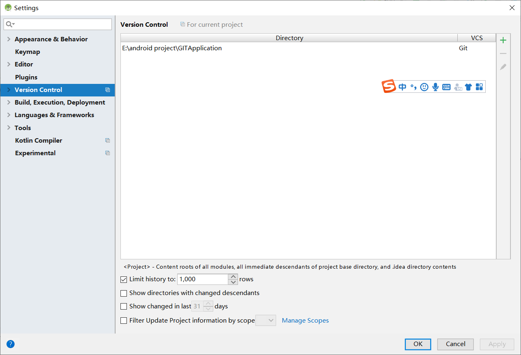Screen dimensions: 521x355
Task: Open the Sogou soft keyboard icon
Action: pyautogui.click(x=446, y=86)
